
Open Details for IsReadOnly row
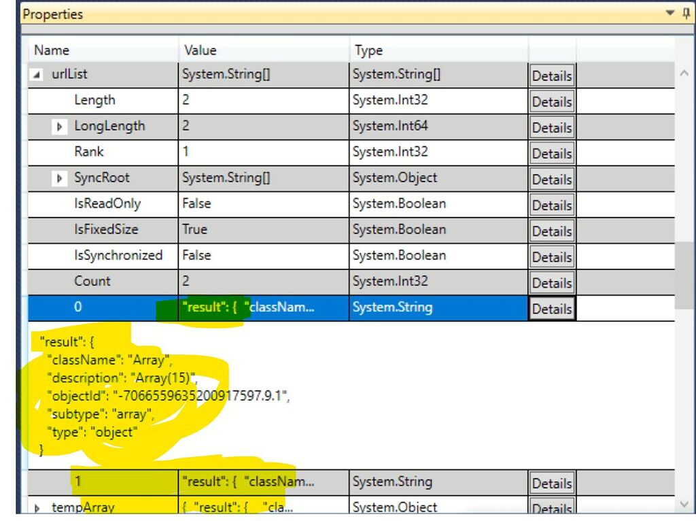click(552, 205)
